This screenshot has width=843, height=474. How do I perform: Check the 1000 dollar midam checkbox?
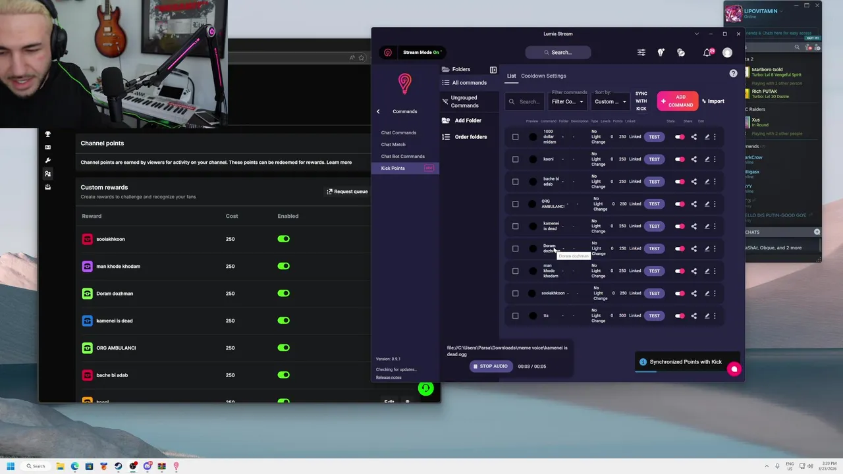516,137
